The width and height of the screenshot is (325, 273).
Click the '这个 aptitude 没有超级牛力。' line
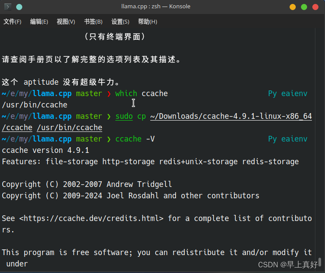pos(61,82)
